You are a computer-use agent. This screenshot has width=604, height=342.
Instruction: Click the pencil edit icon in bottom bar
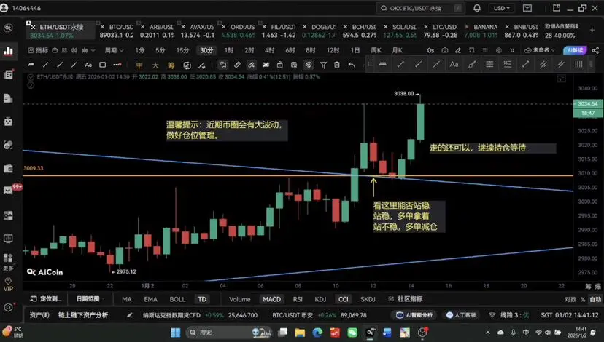click(x=130, y=315)
